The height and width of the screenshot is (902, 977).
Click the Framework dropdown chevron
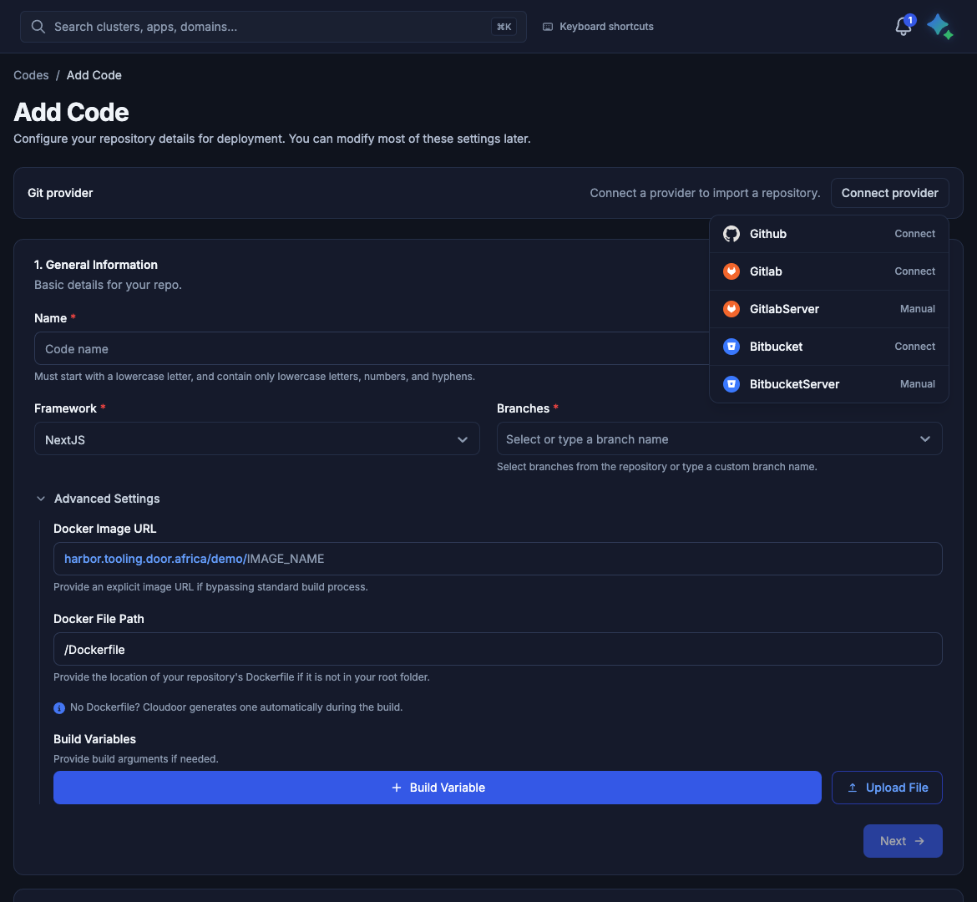pos(463,439)
